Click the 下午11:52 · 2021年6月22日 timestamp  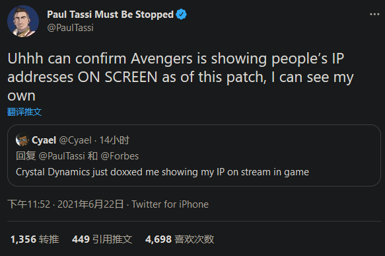pyautogui.click(x=65, y=204)
